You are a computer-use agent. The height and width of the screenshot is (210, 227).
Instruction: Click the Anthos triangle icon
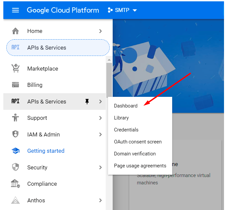tap(15, 200)
